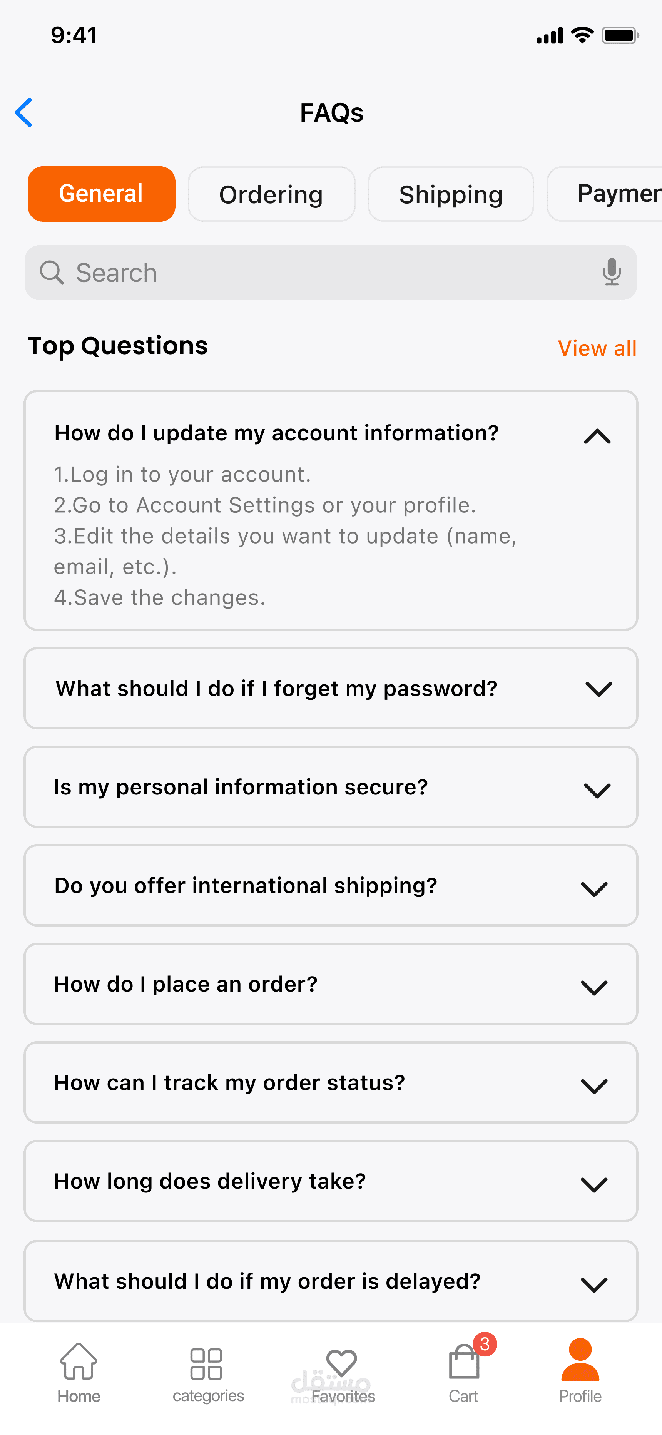
Task: Open the Profile person icon
Action: pyautogui.click(x=580, y=1361)
